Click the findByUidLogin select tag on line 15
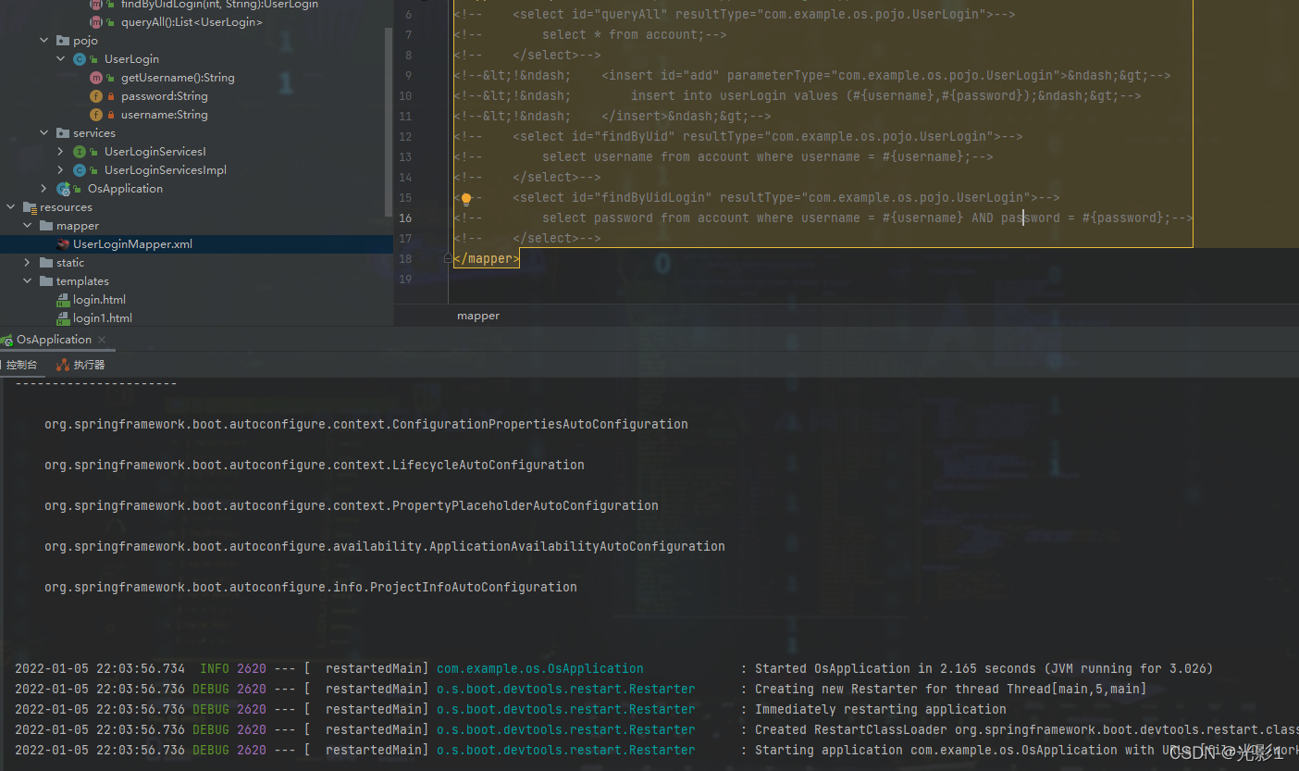1299x771 pixels. tap(772, 198)
